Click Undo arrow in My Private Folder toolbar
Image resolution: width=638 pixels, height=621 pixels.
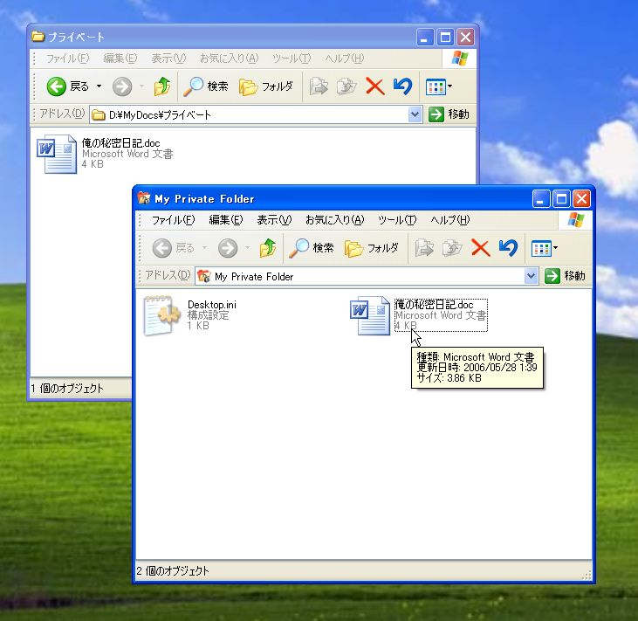[508, 248]
